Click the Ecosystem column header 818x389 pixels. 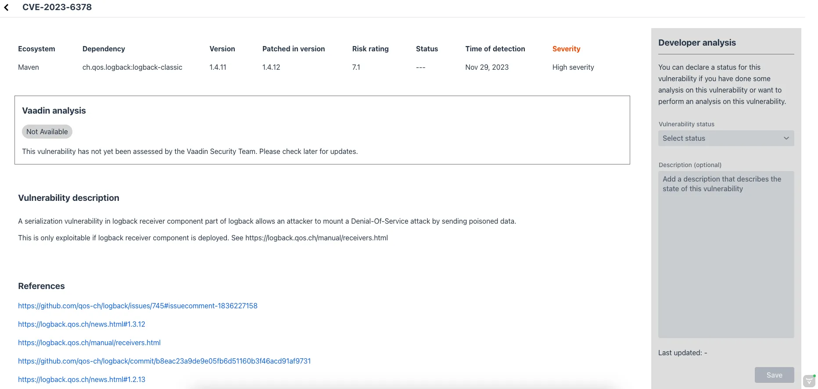[36, 49]
